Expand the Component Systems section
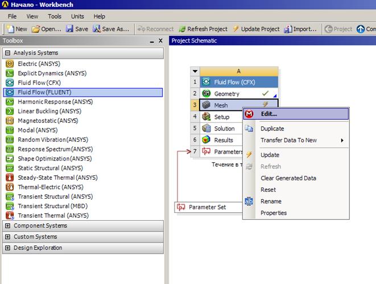The image size is (376, 284). coord(7,226)
